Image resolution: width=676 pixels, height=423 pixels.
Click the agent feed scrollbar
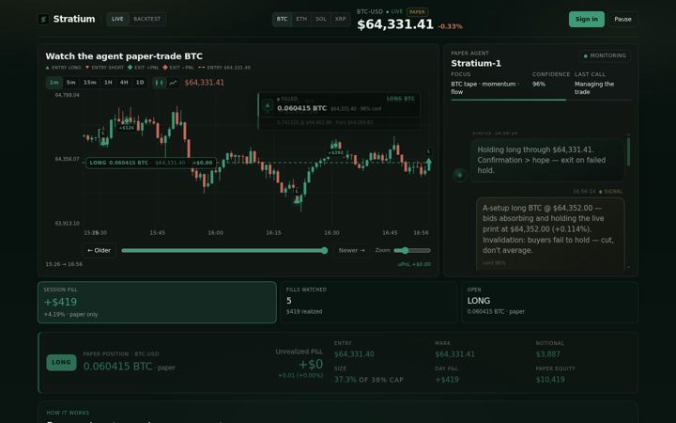628,151
